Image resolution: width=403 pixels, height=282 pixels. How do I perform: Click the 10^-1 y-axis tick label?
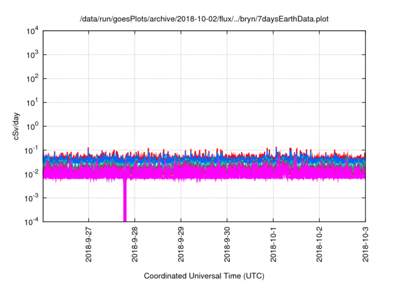(x=31, y=150)
